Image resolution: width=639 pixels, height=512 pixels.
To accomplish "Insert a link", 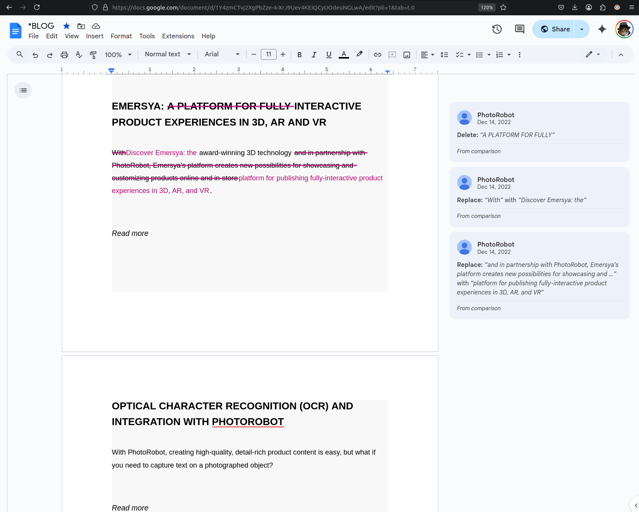I will (377, 55).
